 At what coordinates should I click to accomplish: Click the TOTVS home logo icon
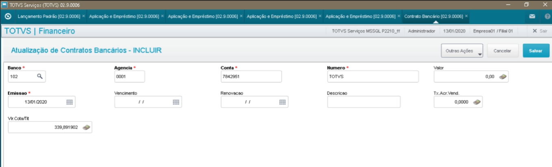pos(8,17)
